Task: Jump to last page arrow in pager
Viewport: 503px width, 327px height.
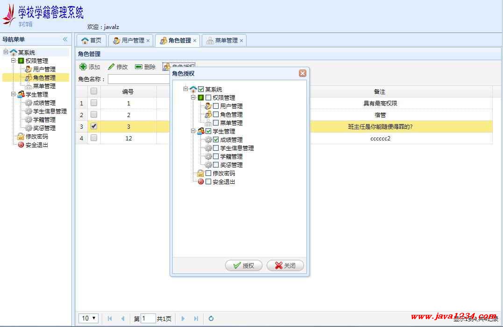Action: point(196,319)
